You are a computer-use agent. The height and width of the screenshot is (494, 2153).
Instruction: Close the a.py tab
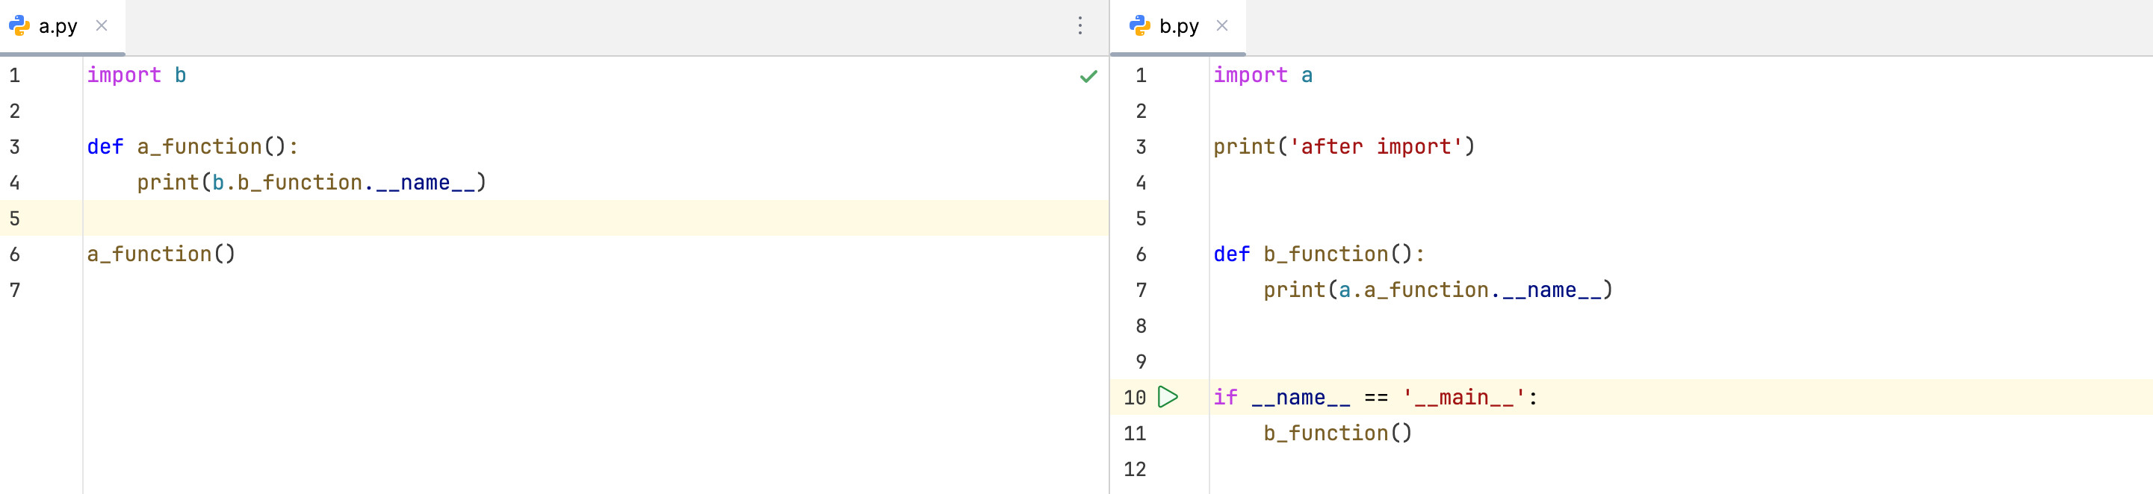coord(102,26)
